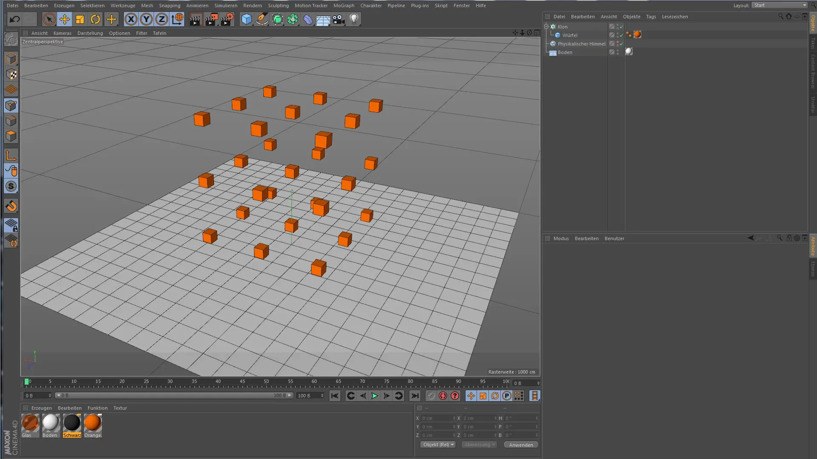The image size is (817, 459).
Task: Toggle Würfel enabled green checkmark
Action: click(622, 35)
